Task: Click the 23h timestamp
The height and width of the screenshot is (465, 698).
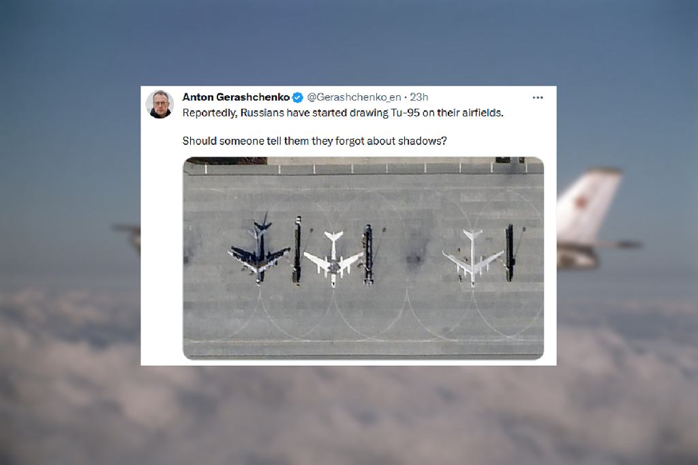Action: tap(419, 97)
